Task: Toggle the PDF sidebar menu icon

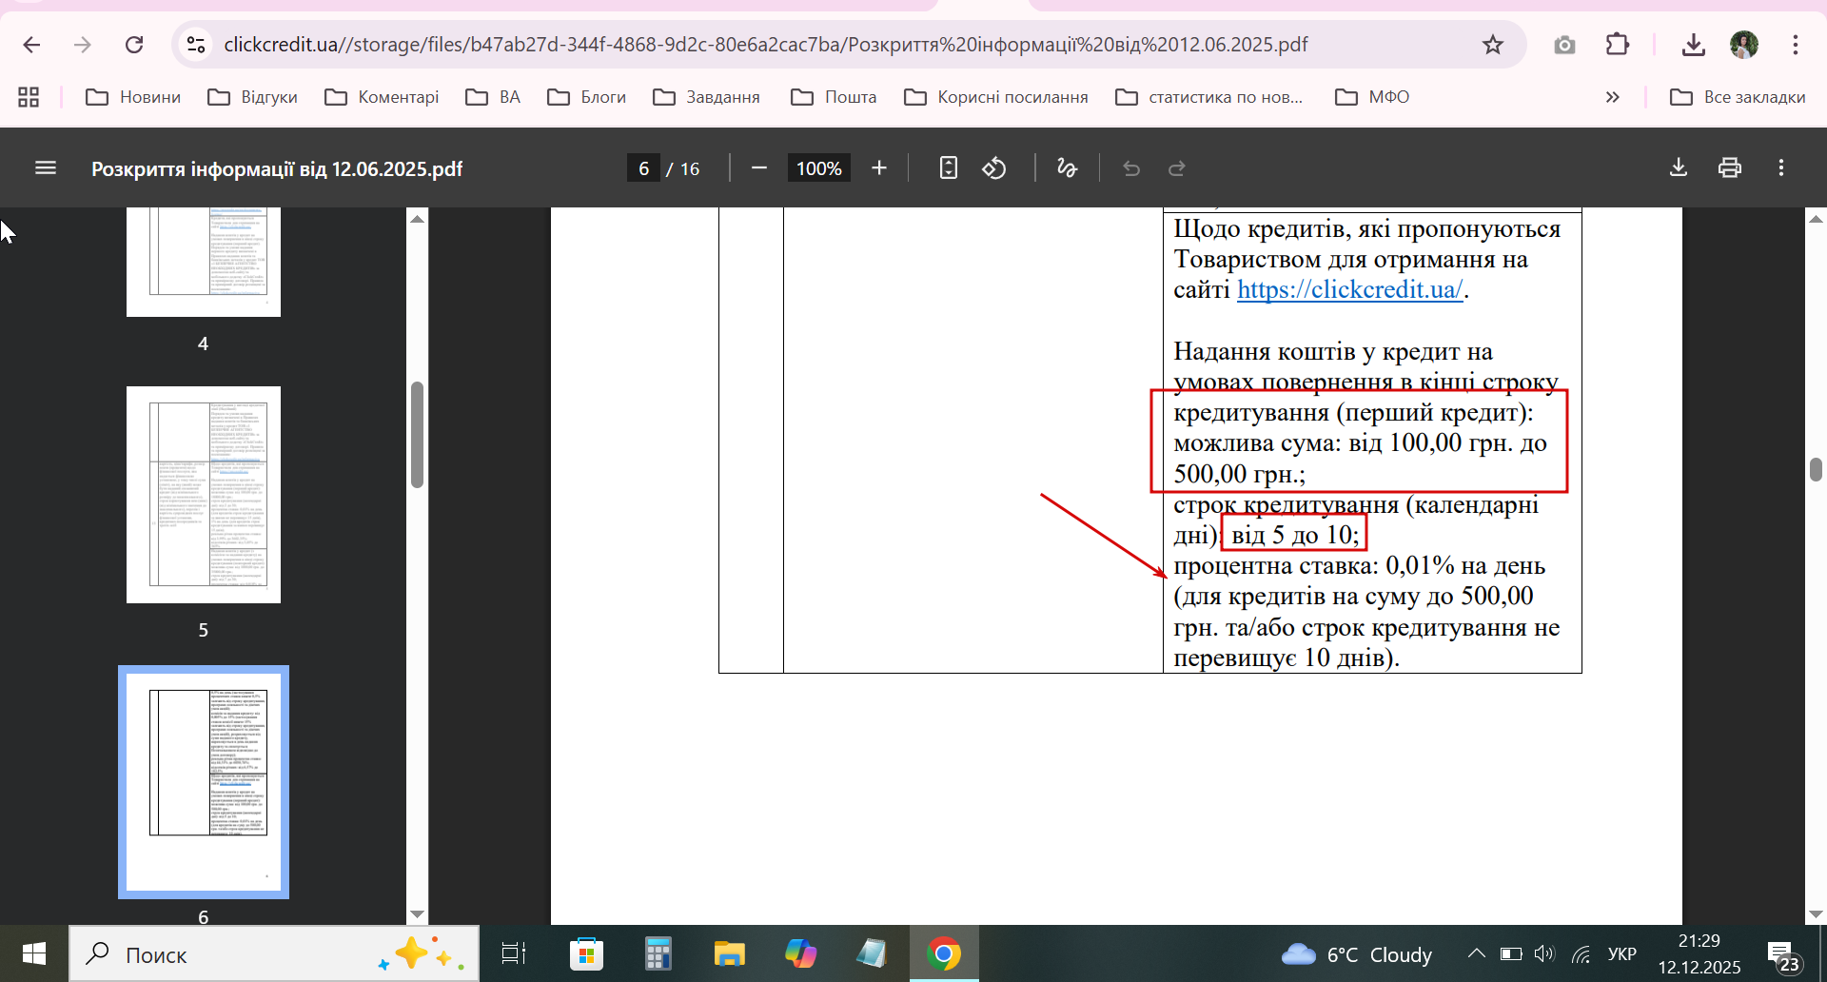Action: pyautogui.click(x=46, y=168)
